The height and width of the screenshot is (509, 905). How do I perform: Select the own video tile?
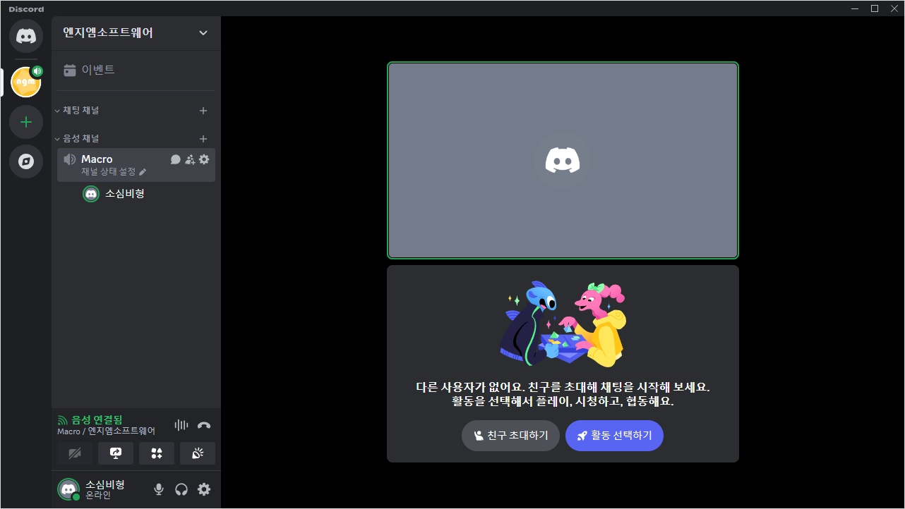tap(563, 161)
